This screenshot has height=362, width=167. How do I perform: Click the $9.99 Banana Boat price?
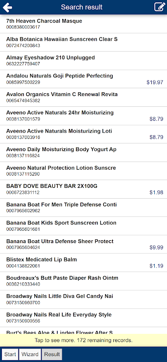[157, 248]
